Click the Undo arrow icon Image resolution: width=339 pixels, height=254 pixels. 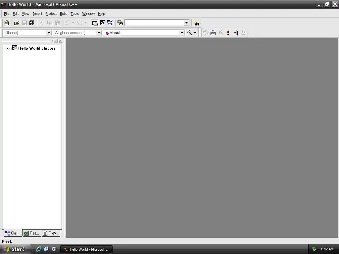(x=68, y=23)
